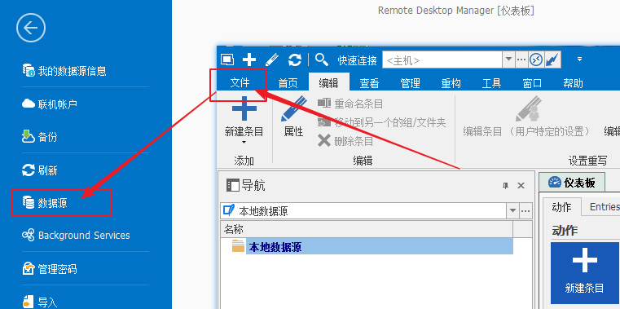Click the 主机 quick connect input field
Viewport: 620px width, 309px height.
[x=442, y=60]
